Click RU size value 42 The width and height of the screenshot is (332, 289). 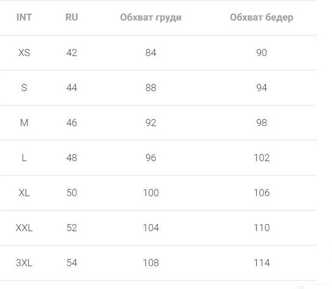tap(71, 53)
